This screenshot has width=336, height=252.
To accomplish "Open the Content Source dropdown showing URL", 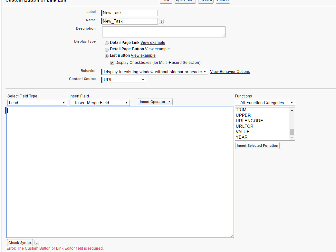I will click(123, 80).
